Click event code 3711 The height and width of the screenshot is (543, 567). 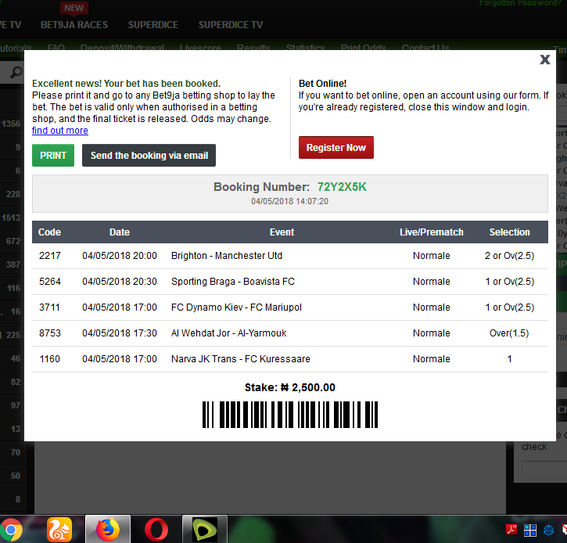click(x=50, y=307)
